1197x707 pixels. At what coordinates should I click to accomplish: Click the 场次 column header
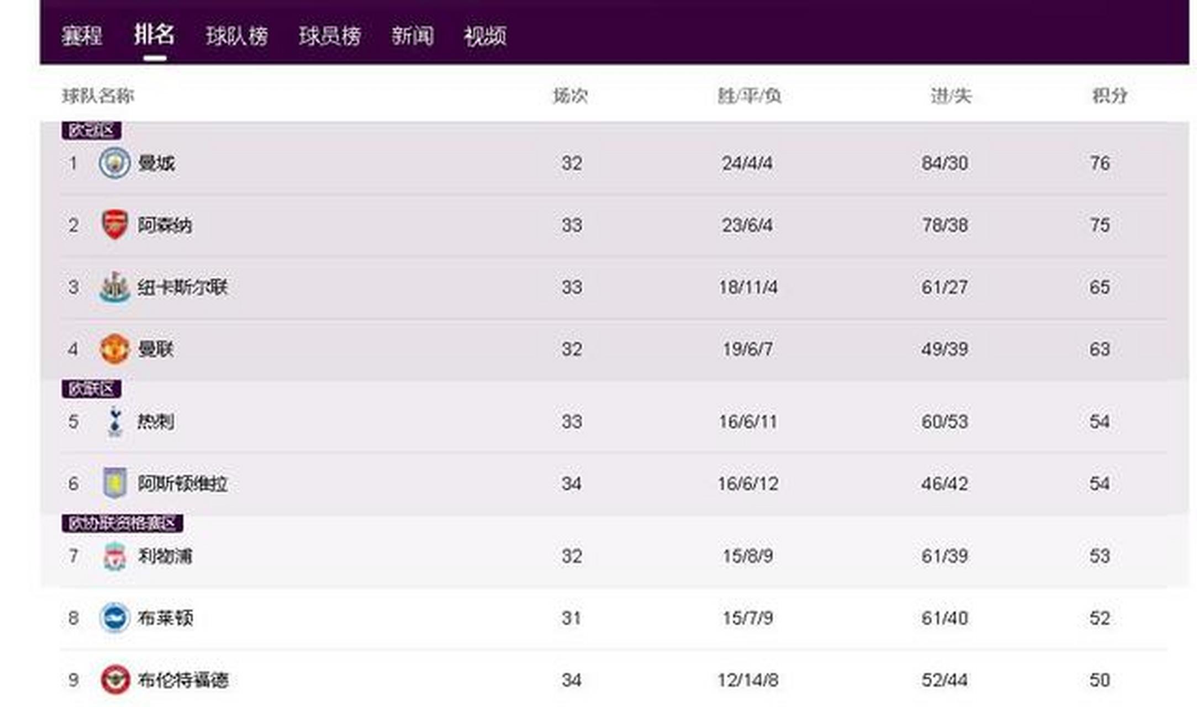coord(571,96)
